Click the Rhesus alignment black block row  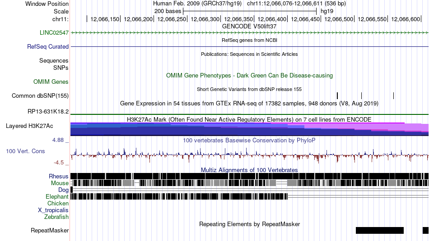(x=250, y=176)
